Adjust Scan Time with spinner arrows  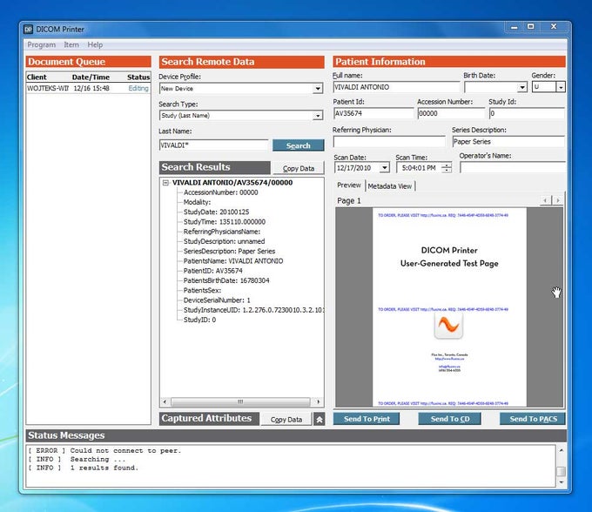(x=447, y=168)
